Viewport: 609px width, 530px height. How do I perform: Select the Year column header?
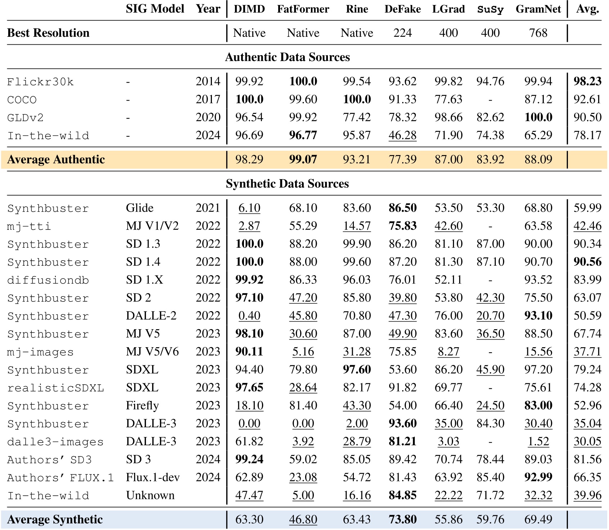207,10
